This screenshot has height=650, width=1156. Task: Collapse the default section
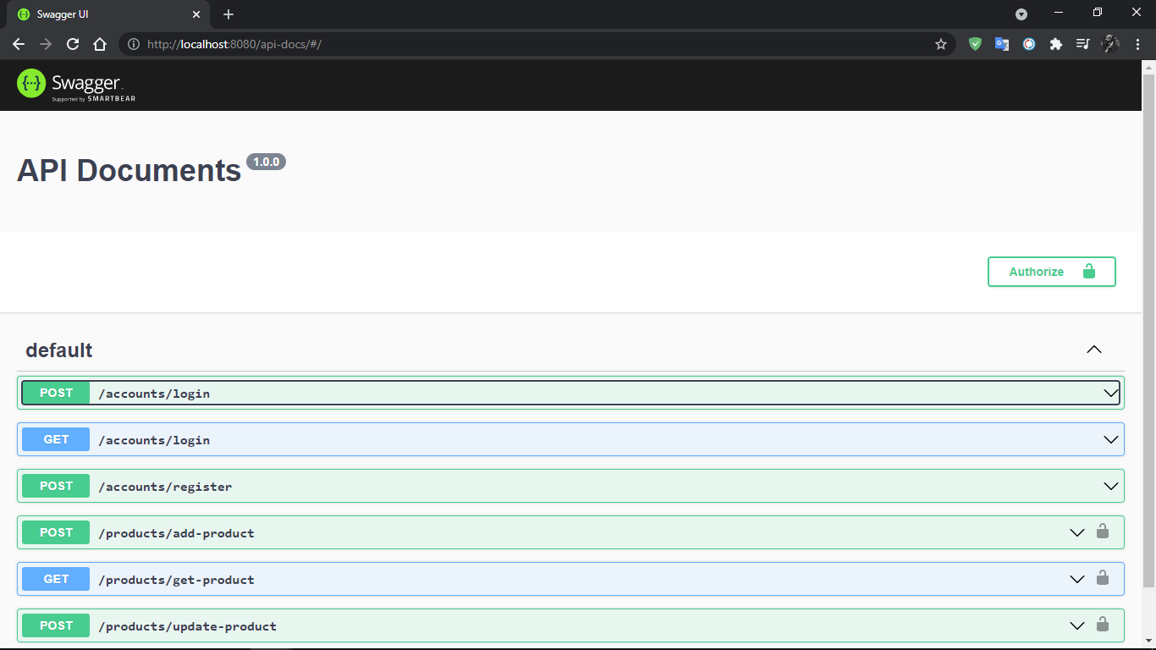pyautogui.click(x=1093, y=350)
